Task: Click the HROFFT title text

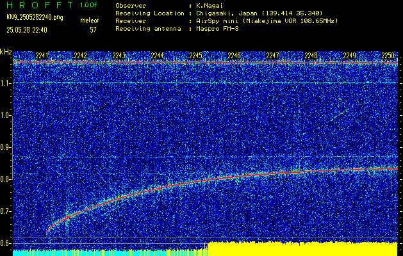Action: pyautogui.click(x=39, y=5)
